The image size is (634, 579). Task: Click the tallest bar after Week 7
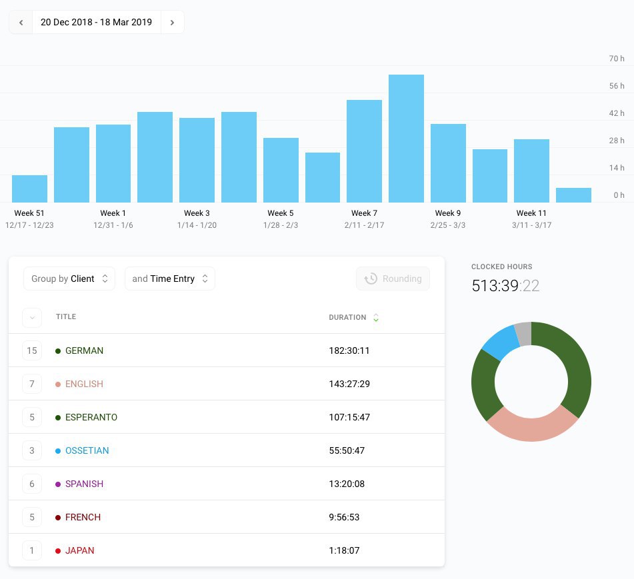tap(407, 139)
